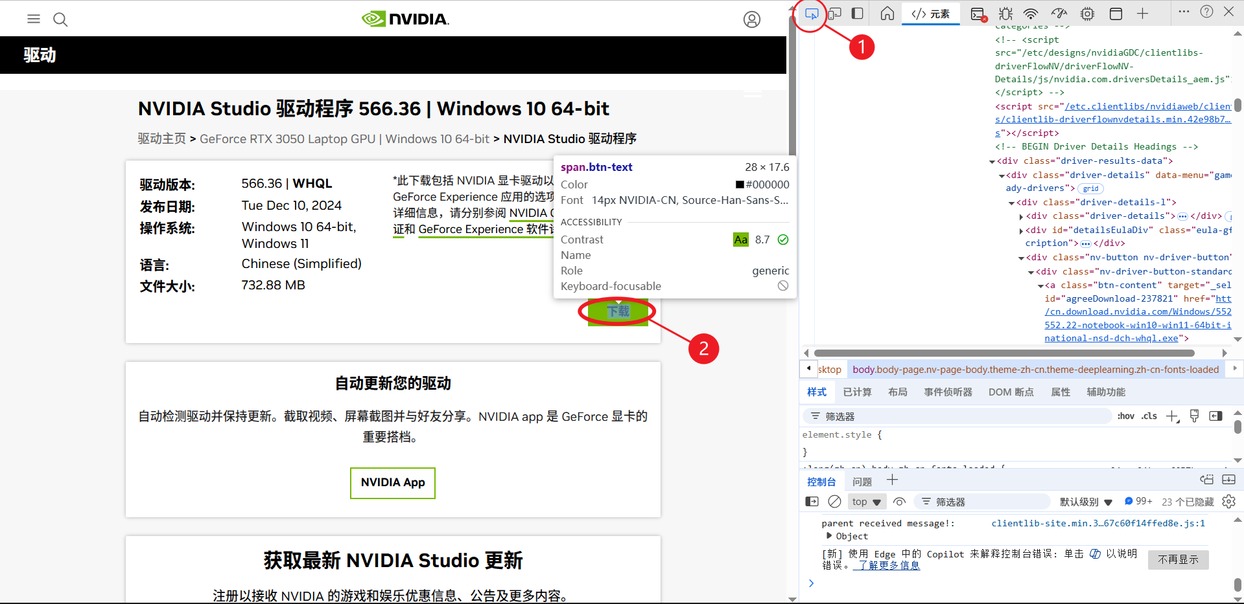Click the green 下载 download button
This screenshot has height=604, width=1244.
pyautogui.click(x=618, y=311)
